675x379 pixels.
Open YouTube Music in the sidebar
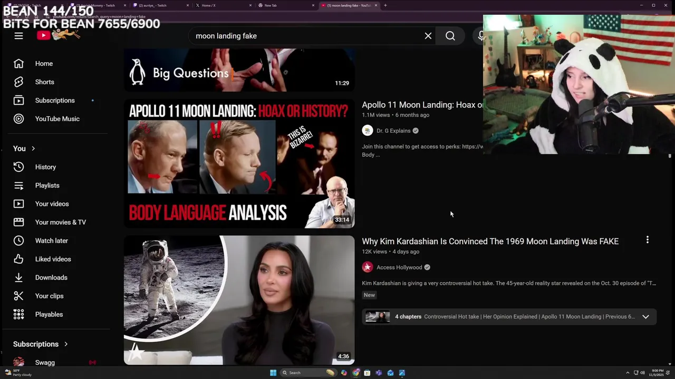(55, 119)
